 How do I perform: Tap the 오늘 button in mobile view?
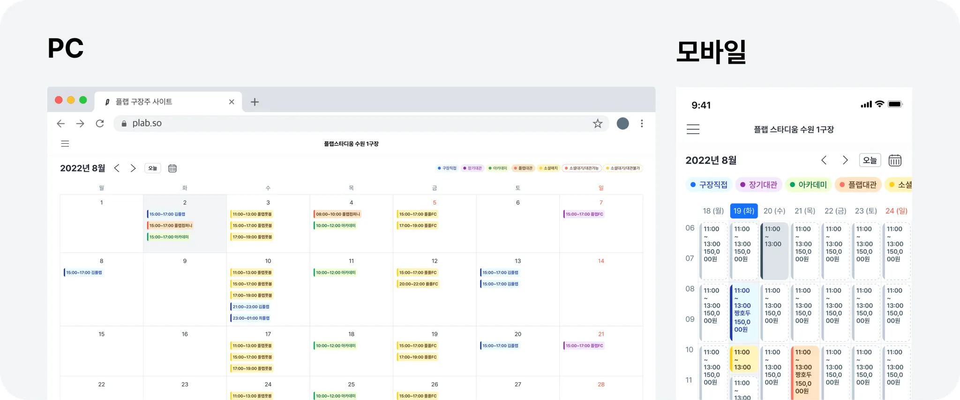pyautogui.click(x=870, y=160)
